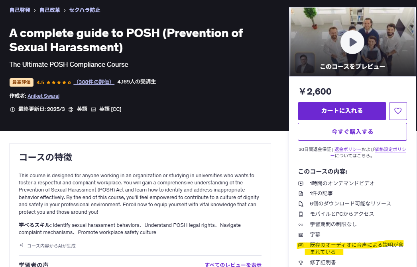Open the 自己改革 breadcrumb link
The image size is (417, 267).
coord(50,10)
